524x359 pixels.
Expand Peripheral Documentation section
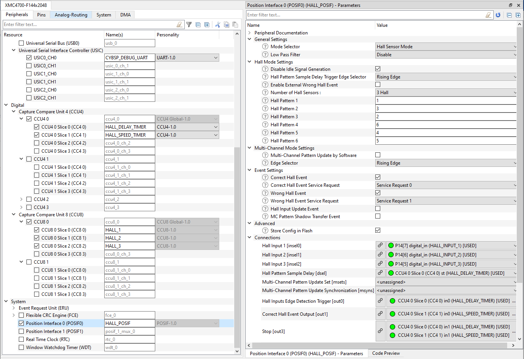[x=250, y=33]
